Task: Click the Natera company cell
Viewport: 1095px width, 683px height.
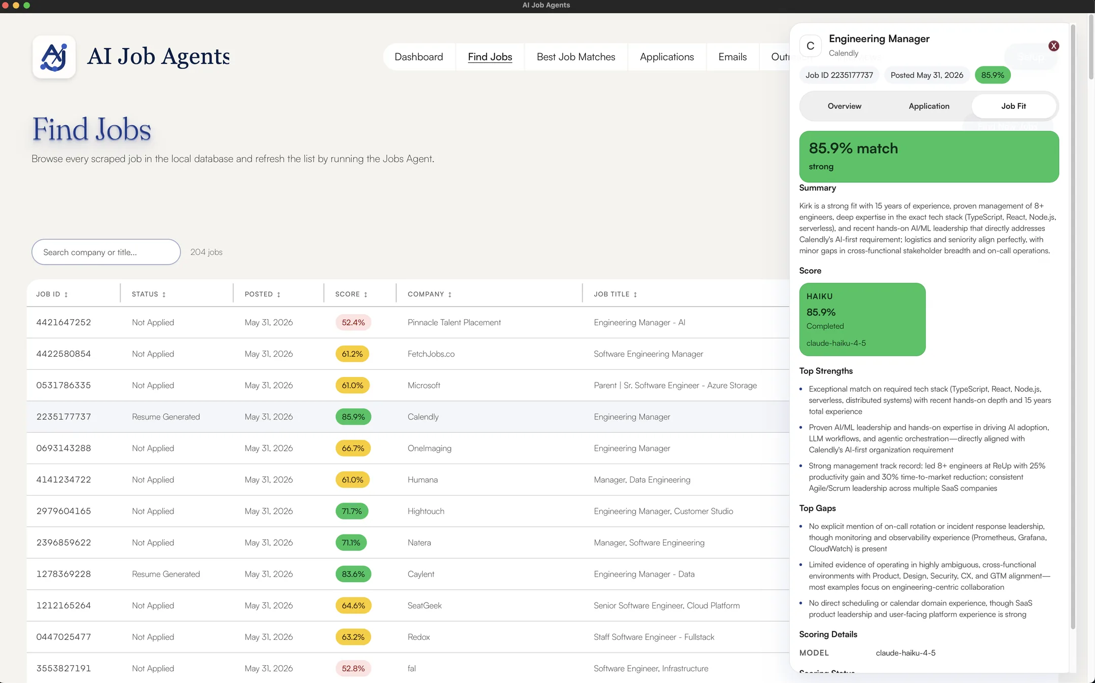Action: pyautogui.click(x=419, y=542)
